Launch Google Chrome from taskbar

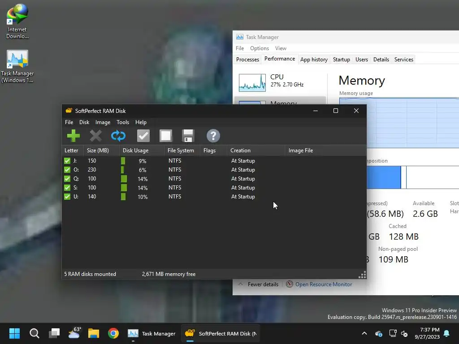pyautogui.click(x=113, y=333)
